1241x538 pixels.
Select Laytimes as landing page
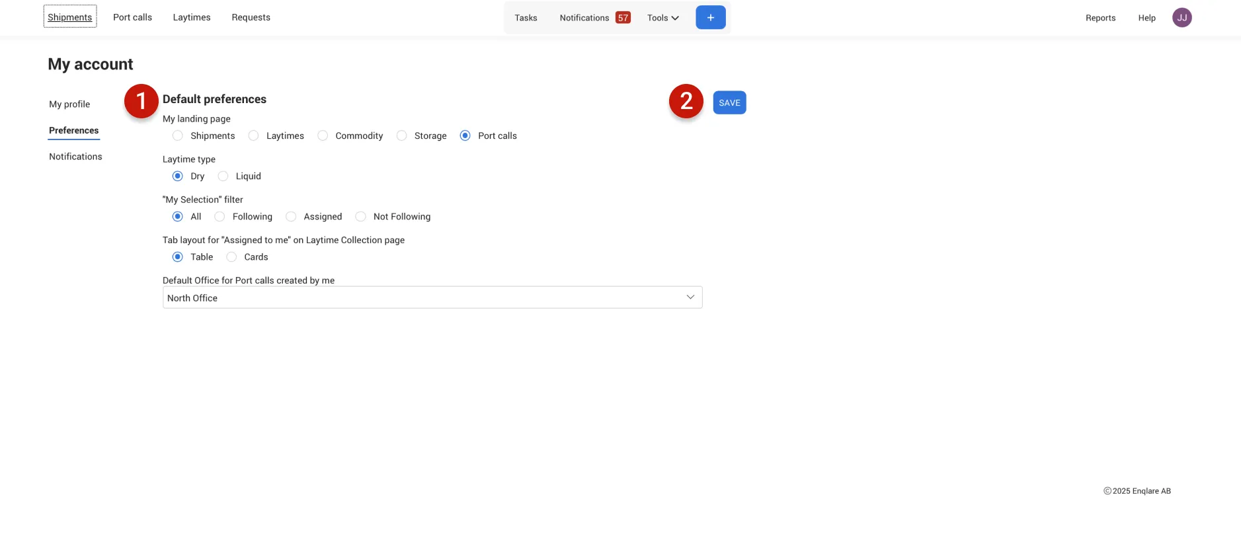point(253,135)
